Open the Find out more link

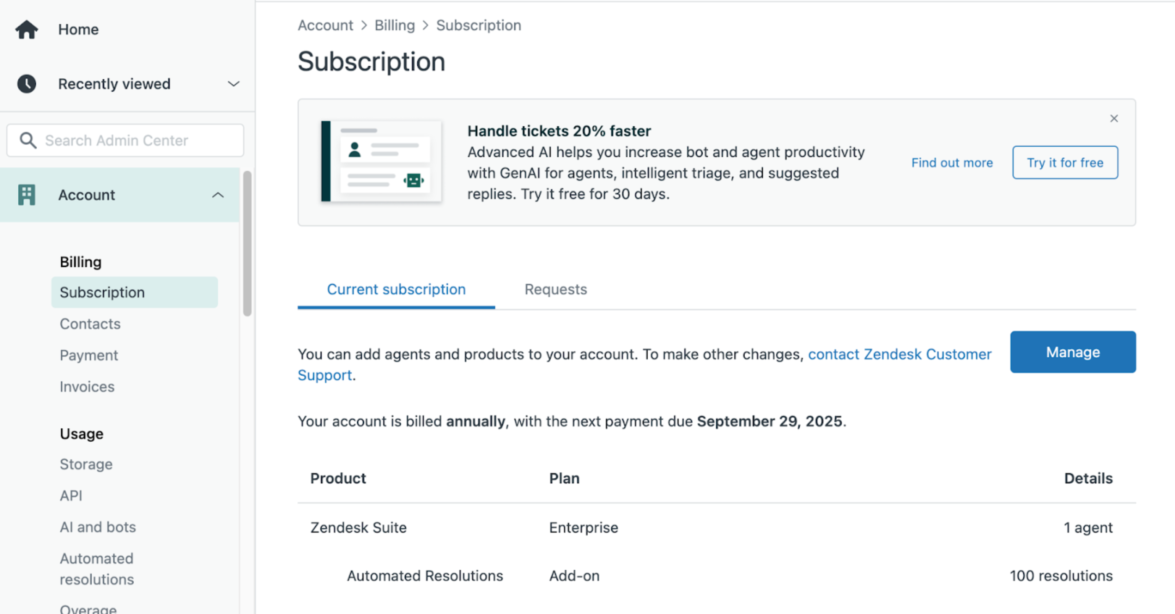[x=952, y=162]
